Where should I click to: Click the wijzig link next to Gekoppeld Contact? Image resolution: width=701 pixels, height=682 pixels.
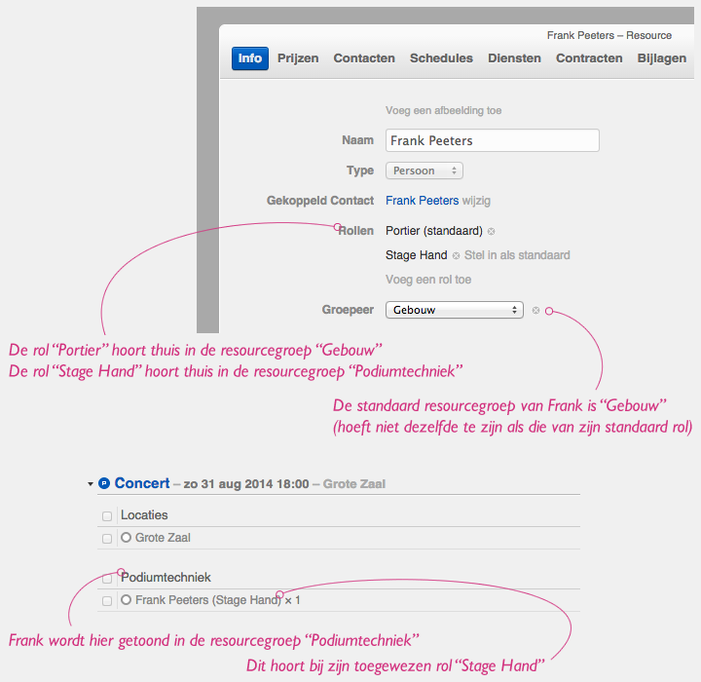[x=476, y=201]
